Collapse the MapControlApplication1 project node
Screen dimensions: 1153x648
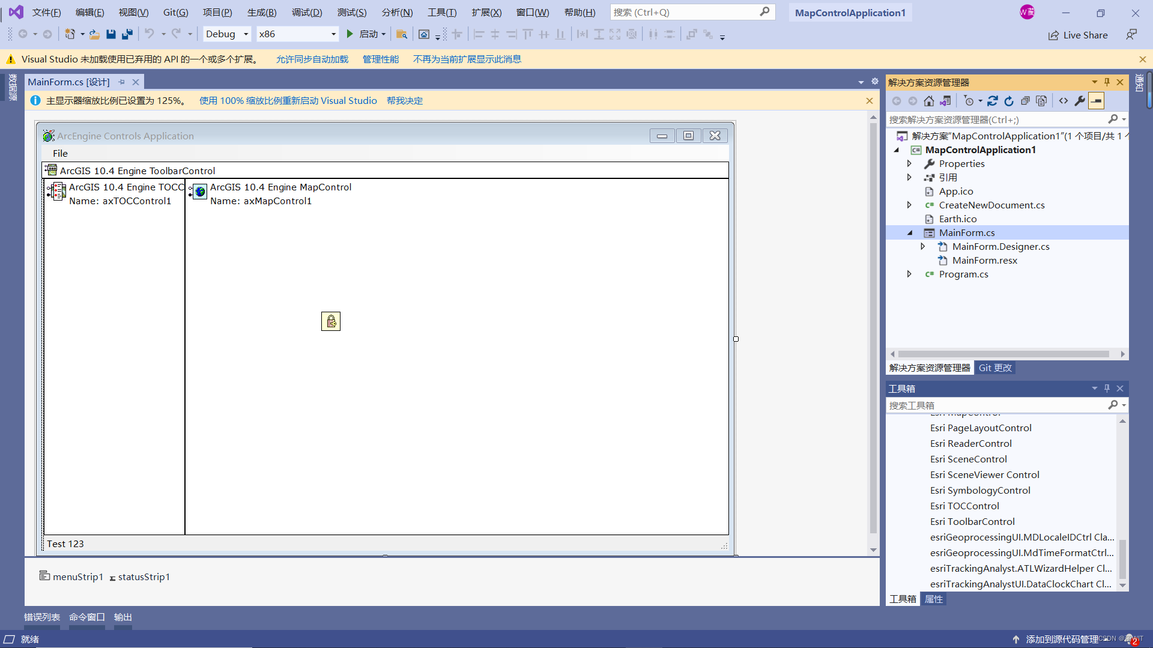tap(897, 150)
